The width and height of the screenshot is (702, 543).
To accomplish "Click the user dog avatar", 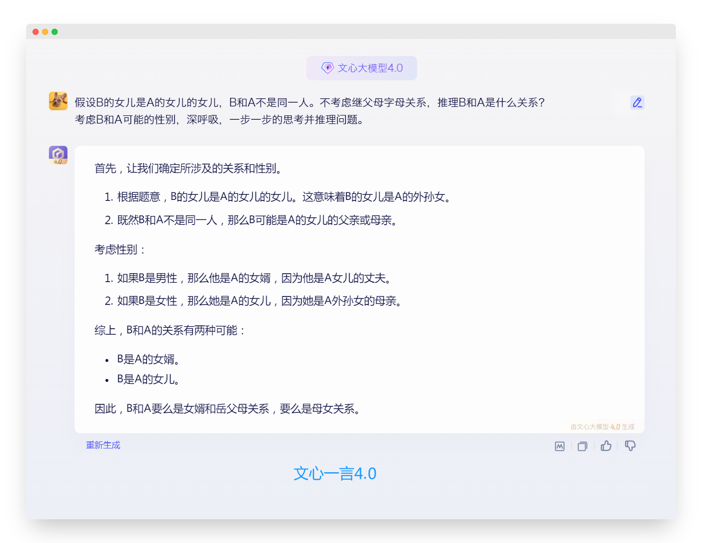I will pyautogui.click(x=58, y=101).
